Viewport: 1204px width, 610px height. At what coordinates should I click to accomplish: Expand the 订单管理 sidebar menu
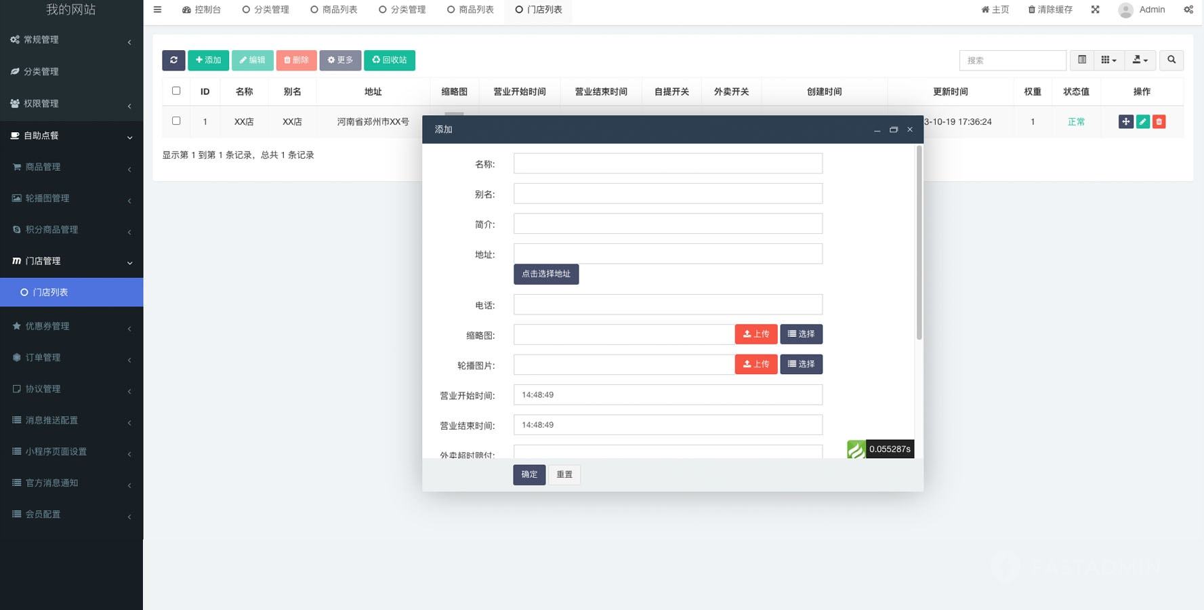click(x=71, y=357)
